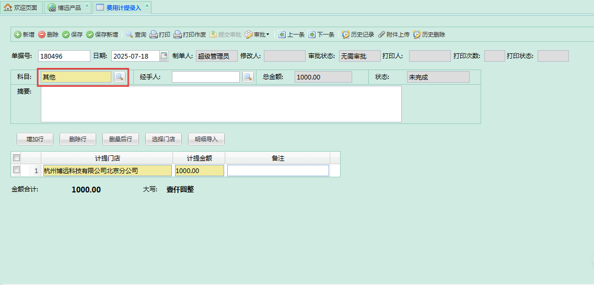Image resolution: width=594 pixels, height=285 pixels.
Task: Click inside the 摘要 text area
Action: click(x=221, y=104)
